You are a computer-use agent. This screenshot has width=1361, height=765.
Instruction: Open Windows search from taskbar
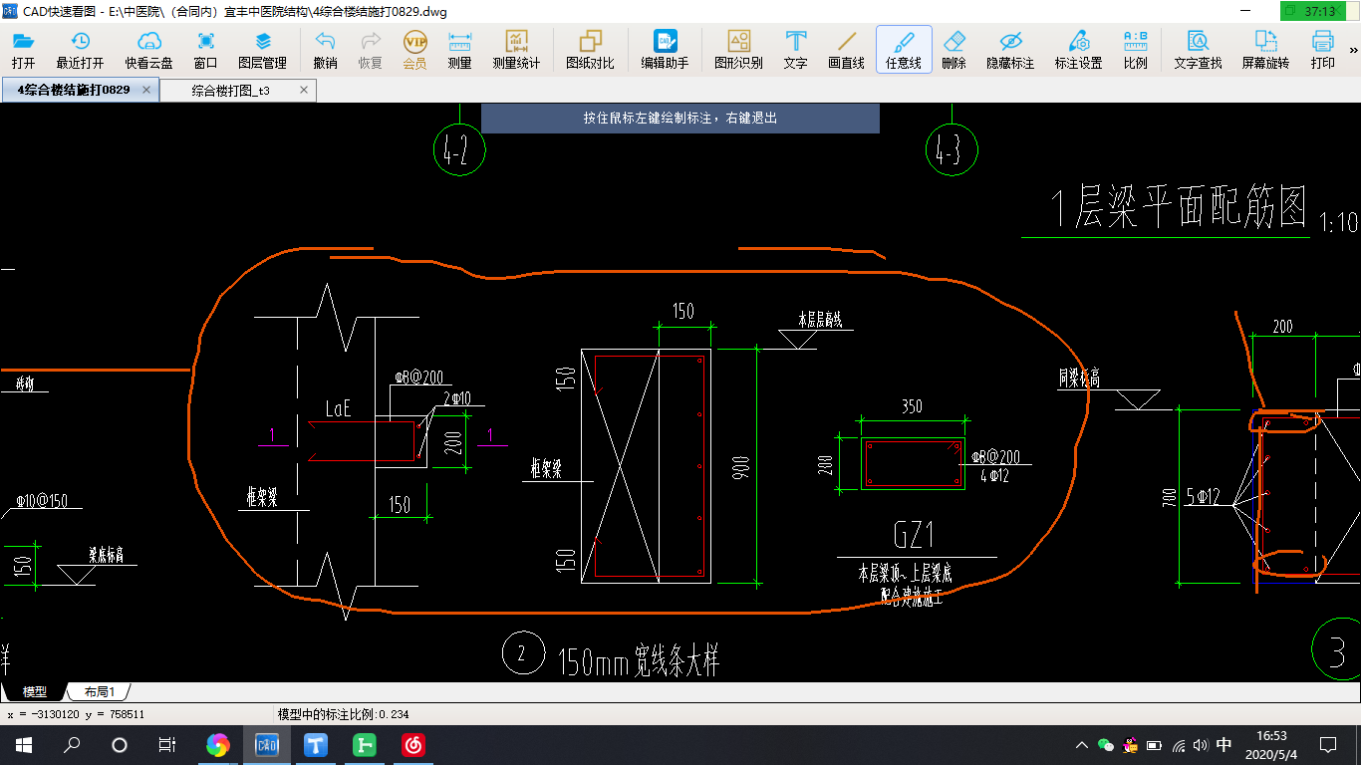pos(72,744)
